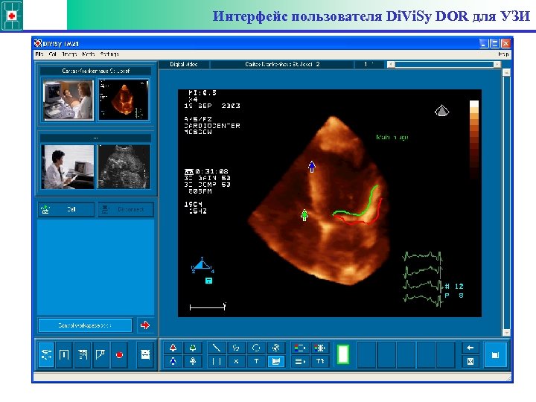The width and height of the screenshot is (536, 402).
Task: Click the small x delete annotation tool
Action: 236,361
